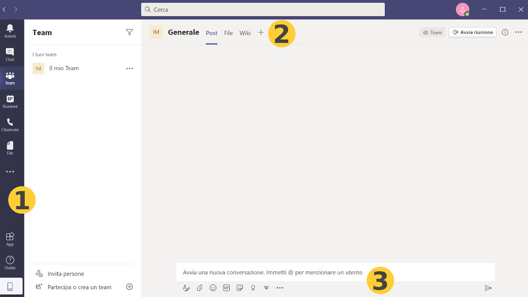Open the File section in the sidebar
The width and height of the screenshot is (528, 297).
(10, 148)
